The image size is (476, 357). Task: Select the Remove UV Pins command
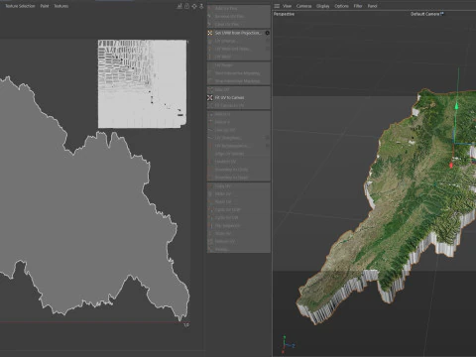coord(238,16)
